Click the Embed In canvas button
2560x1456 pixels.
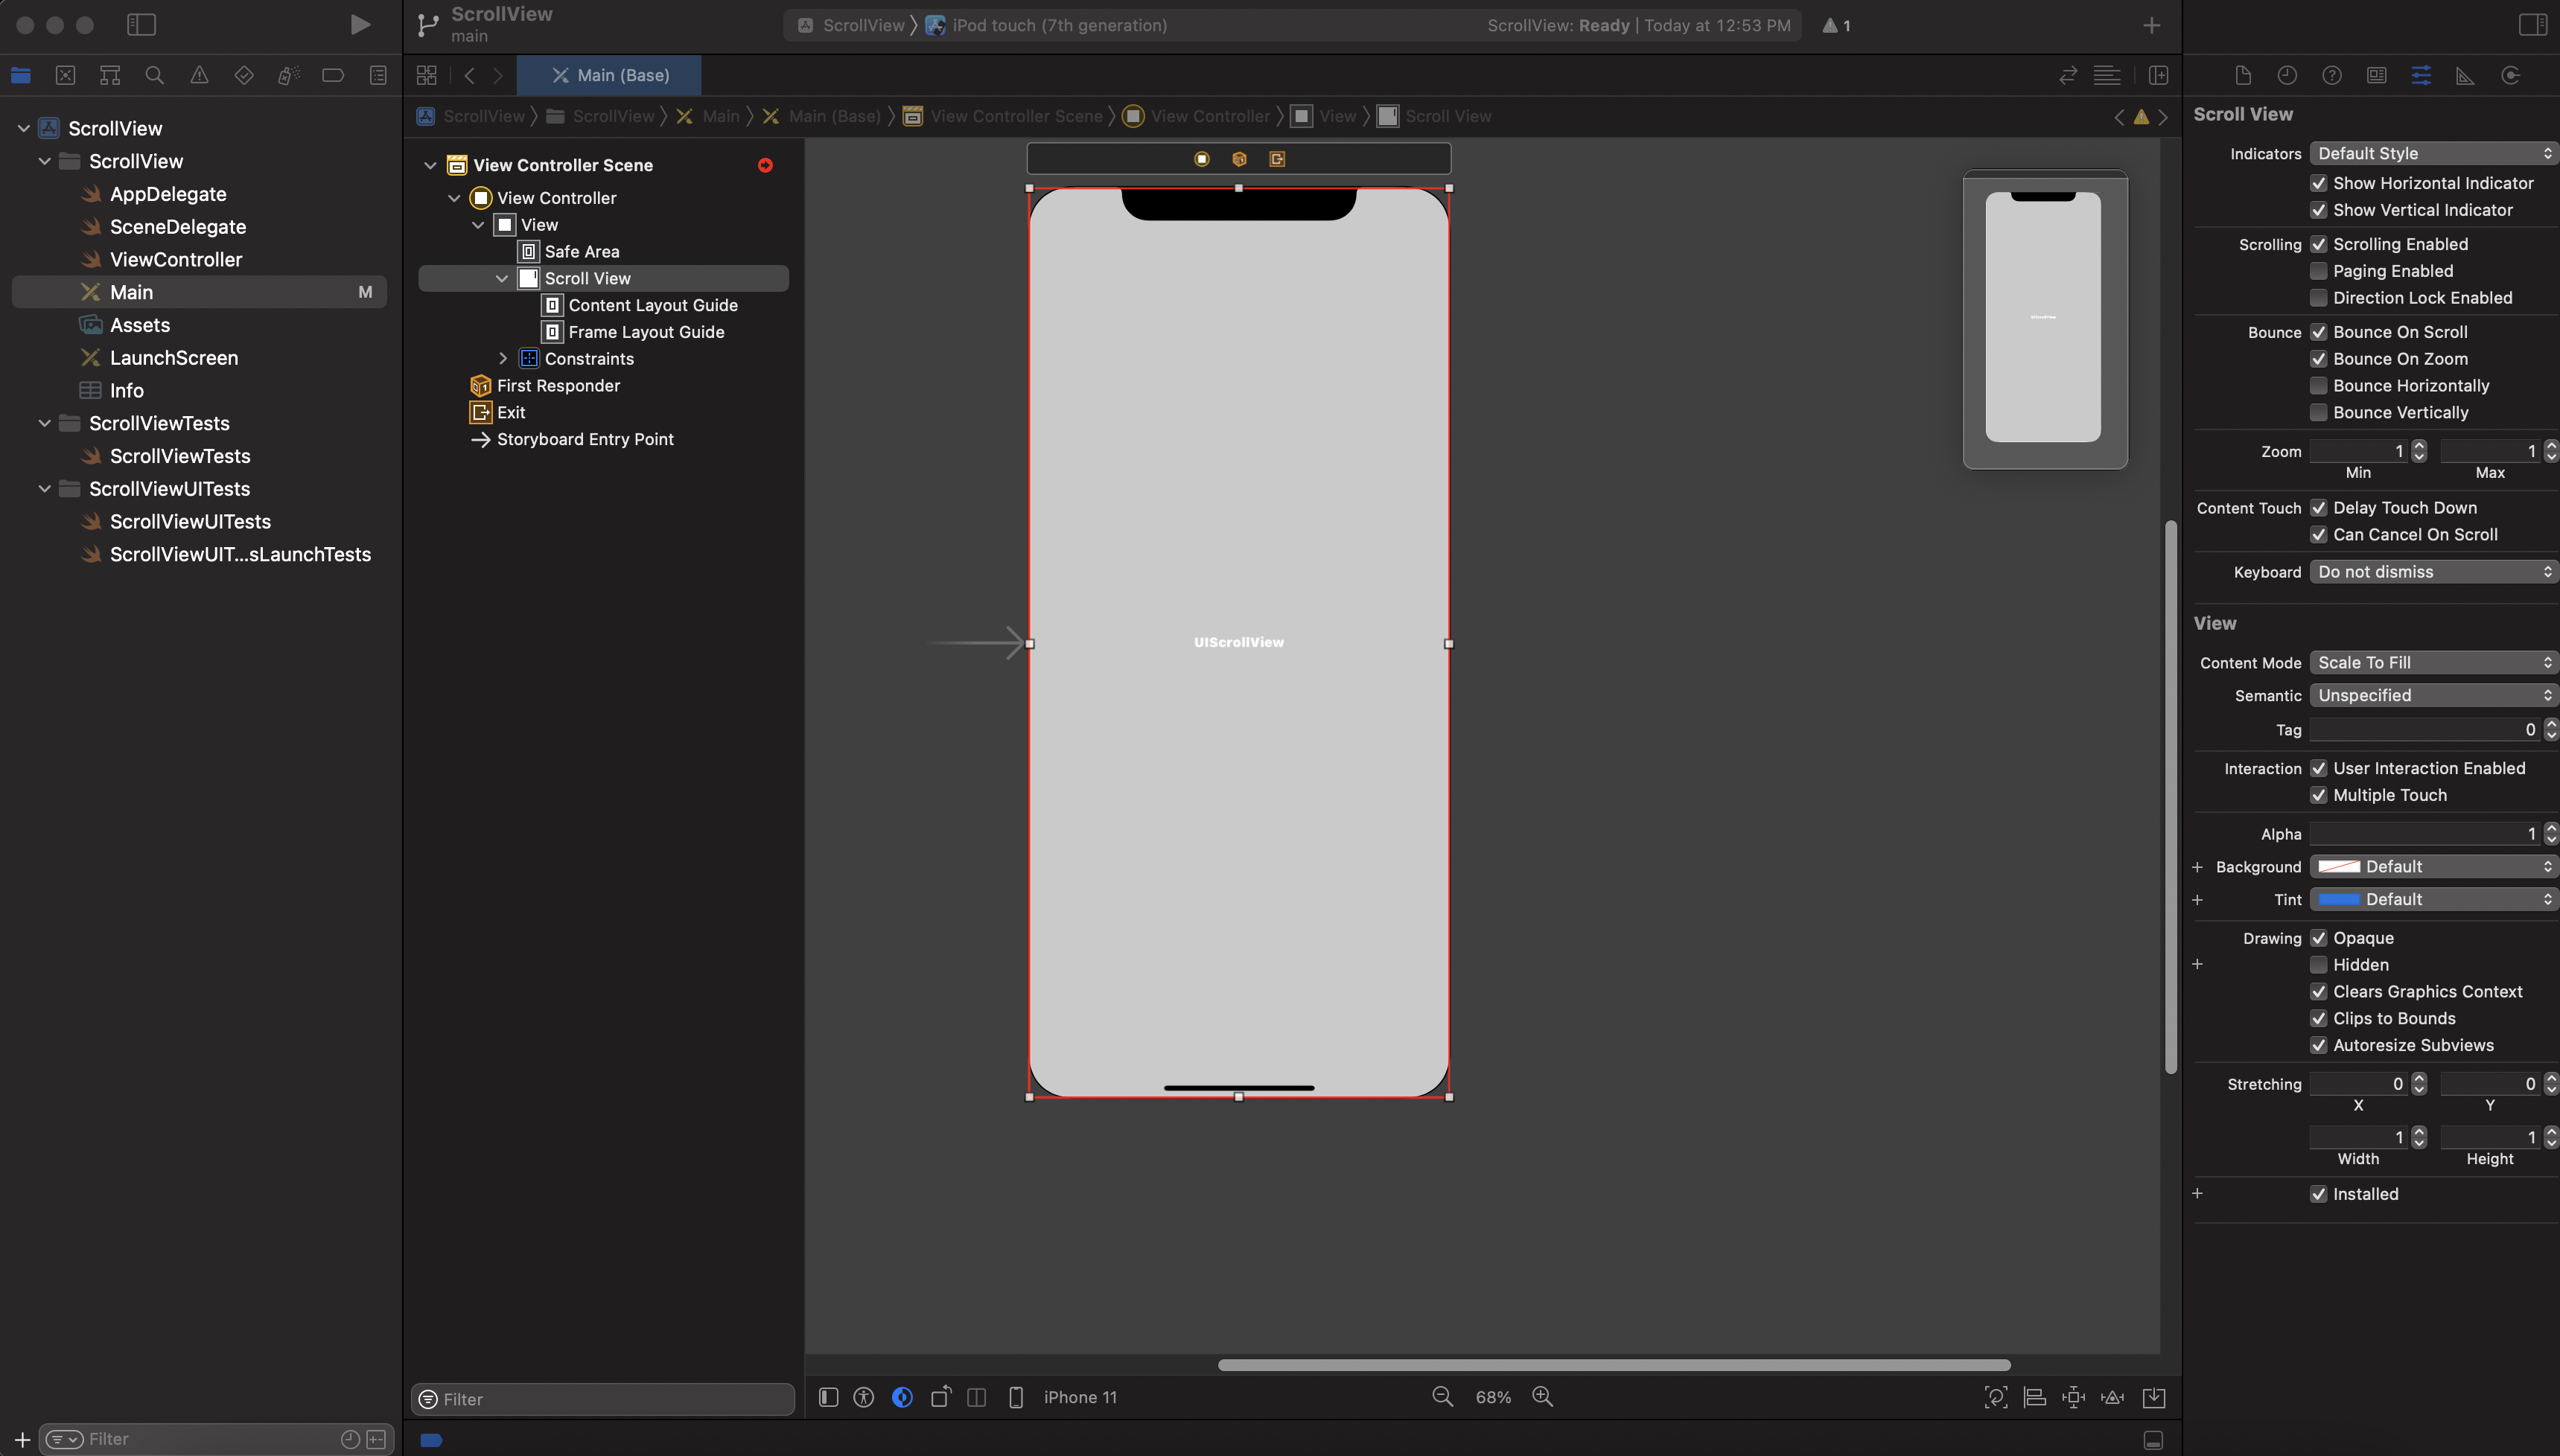(x=2153, y=1397)
